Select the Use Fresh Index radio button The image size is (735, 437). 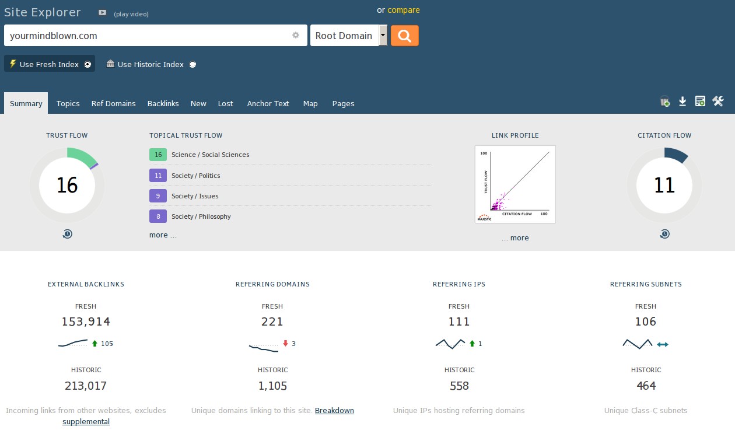87,65
